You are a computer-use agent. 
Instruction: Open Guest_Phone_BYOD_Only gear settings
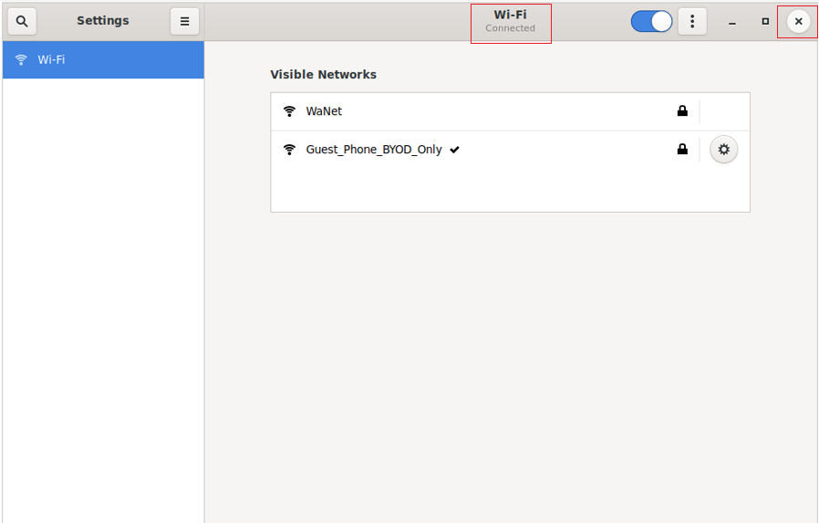click(723, 150)
